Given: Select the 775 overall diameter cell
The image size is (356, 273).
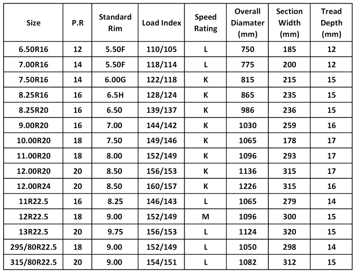Looking at the screenshot, I should pyautogui.click(x=247, y=64).
